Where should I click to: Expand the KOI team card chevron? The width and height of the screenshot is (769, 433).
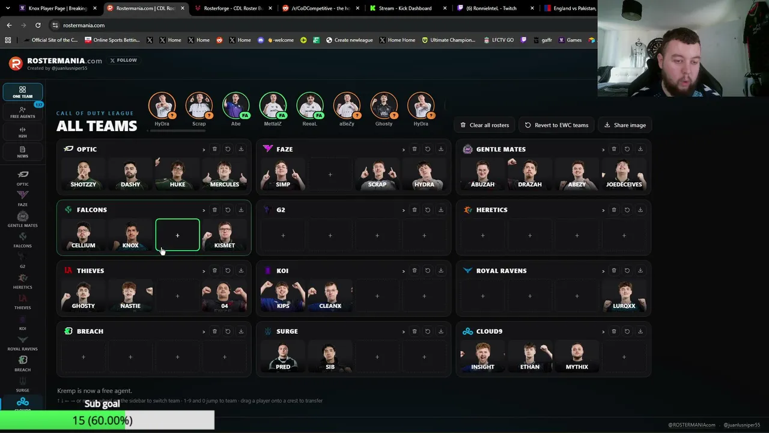point(404,271)
